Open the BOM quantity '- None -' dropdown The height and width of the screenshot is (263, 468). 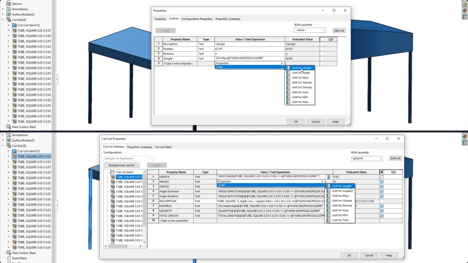[310, 30]
